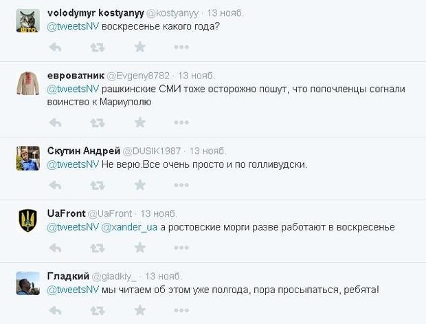426x324 pixels.
Task: Open Гладкий's profile name
Action: [x=68, y=276]
